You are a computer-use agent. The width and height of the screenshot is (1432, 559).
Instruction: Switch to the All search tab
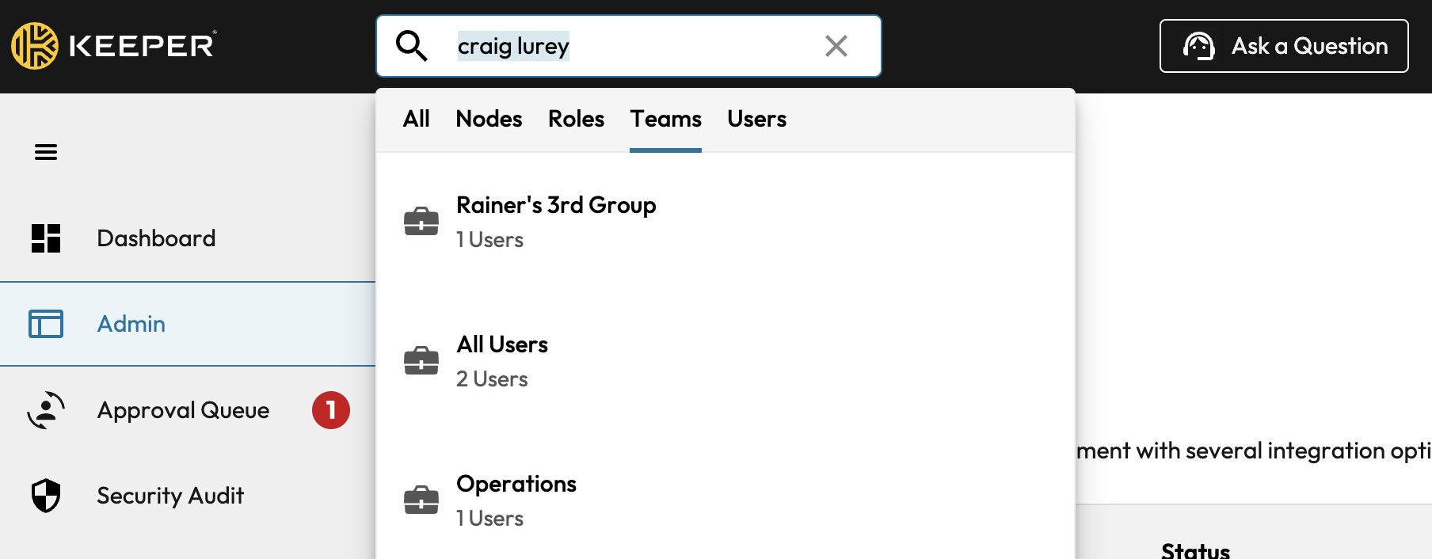(x=416, y=120)
